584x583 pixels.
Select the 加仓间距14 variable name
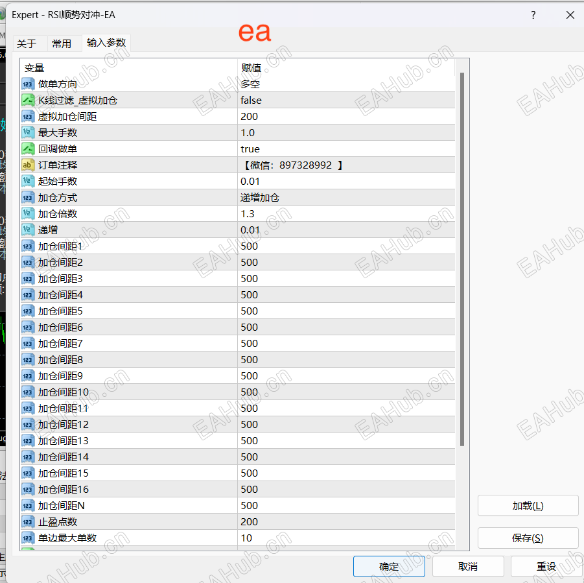point(63,457)
